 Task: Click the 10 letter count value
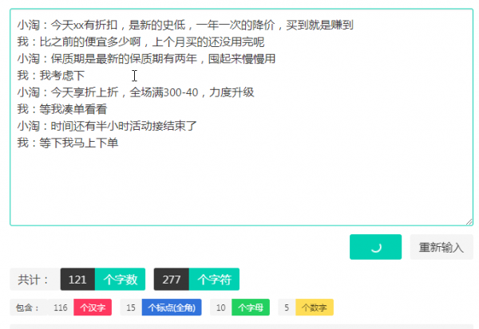(221, 307)
